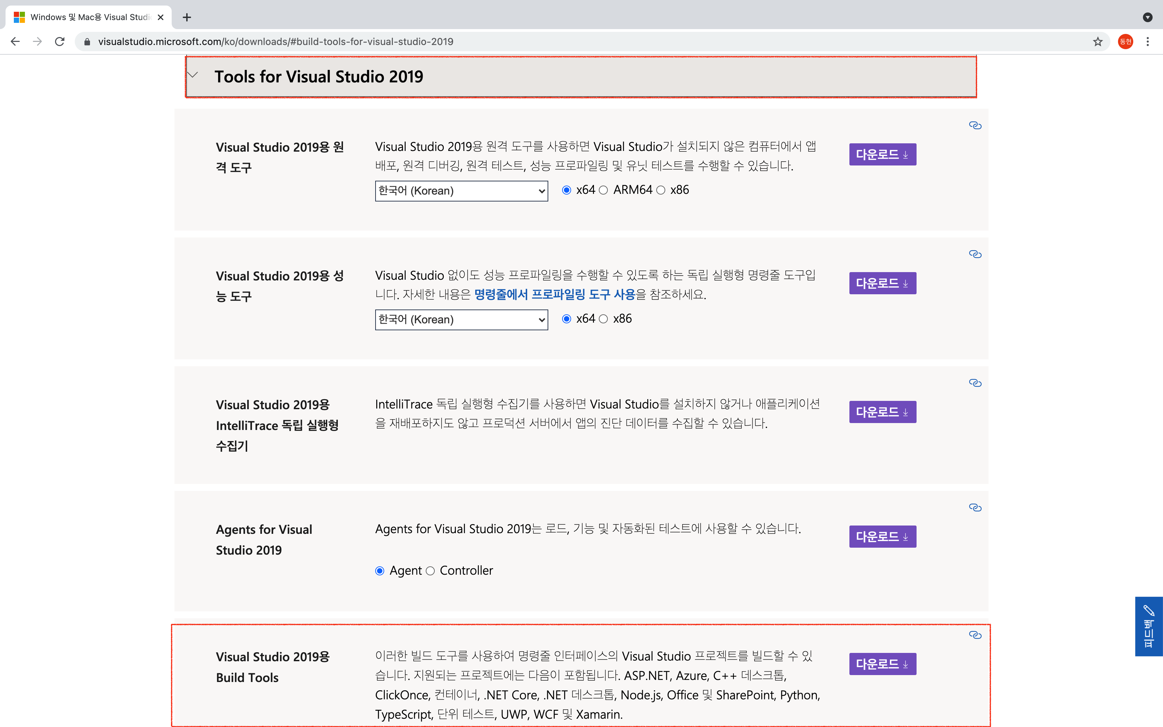Bookmark this page with the star

[x=1098, y=42]
